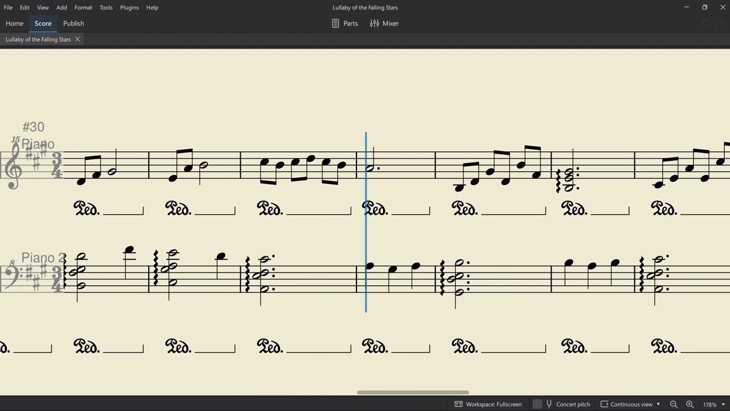Select the Lullaby of the Falling Stars score tab
Image resolution: width=730 pixels, height=411 pixels.
[38, 39]
